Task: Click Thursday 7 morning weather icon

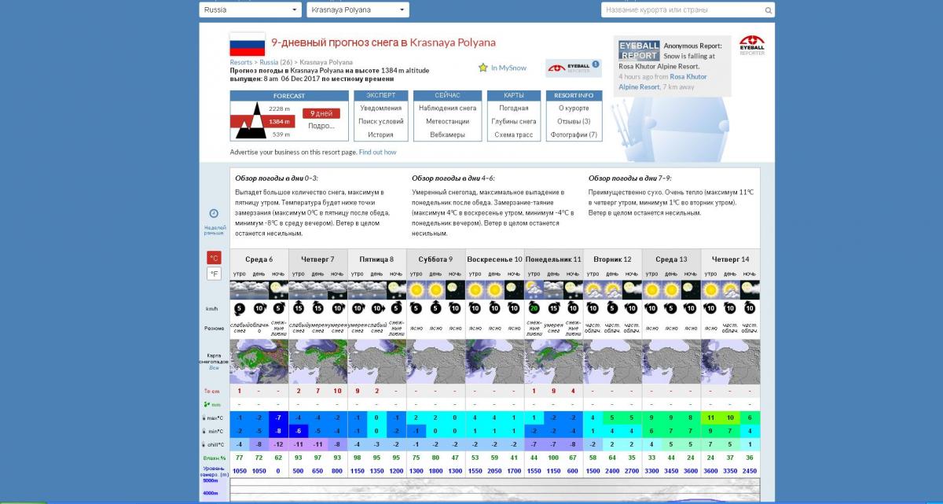Action: [x=299, y=289]
